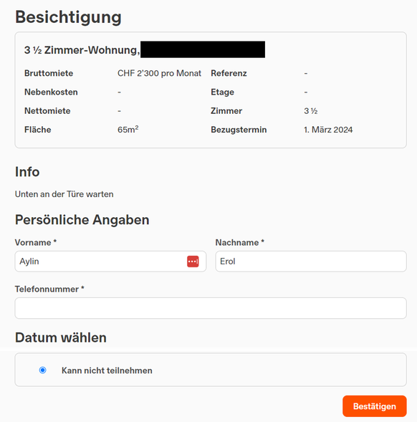Click the 'Vorname *' field label
This screenshot has height=422, width=417.
[36, 242]
